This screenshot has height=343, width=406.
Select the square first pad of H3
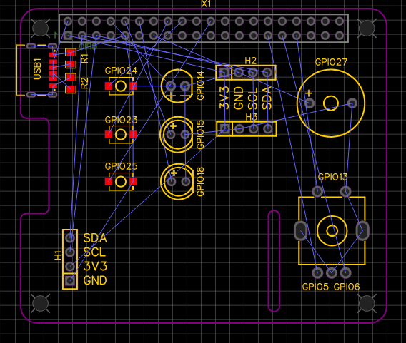coord(224,128)
